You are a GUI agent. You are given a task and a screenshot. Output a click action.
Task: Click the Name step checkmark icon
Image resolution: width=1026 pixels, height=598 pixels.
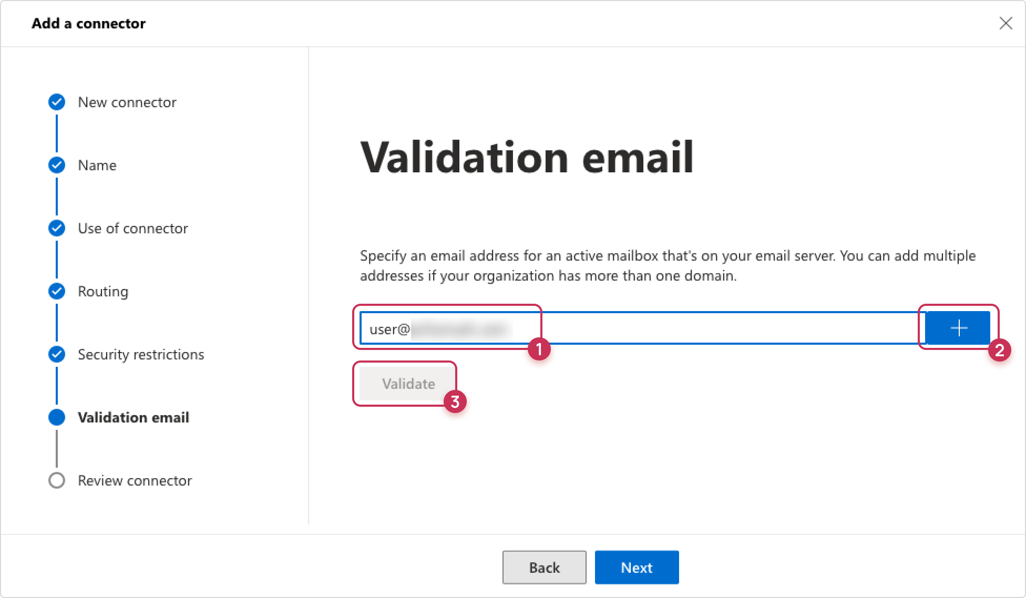[57, 165]
